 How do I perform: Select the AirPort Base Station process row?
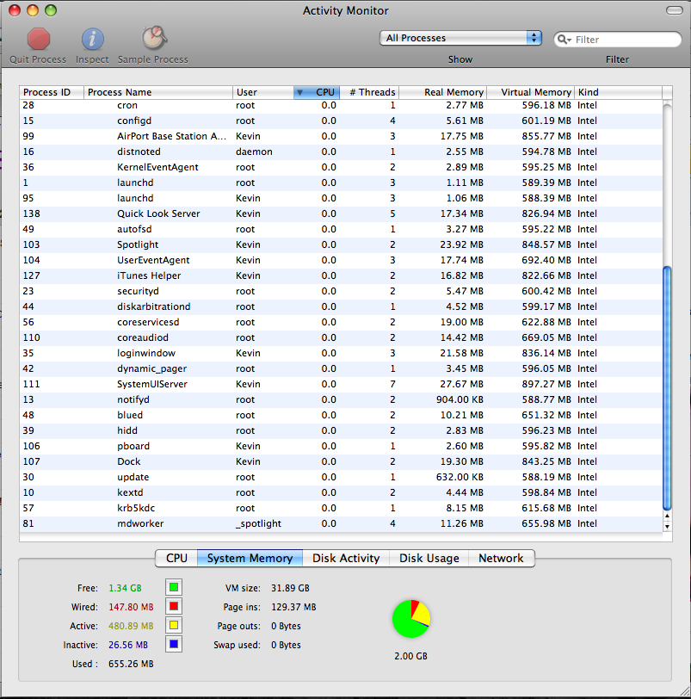tap(342, 136)
